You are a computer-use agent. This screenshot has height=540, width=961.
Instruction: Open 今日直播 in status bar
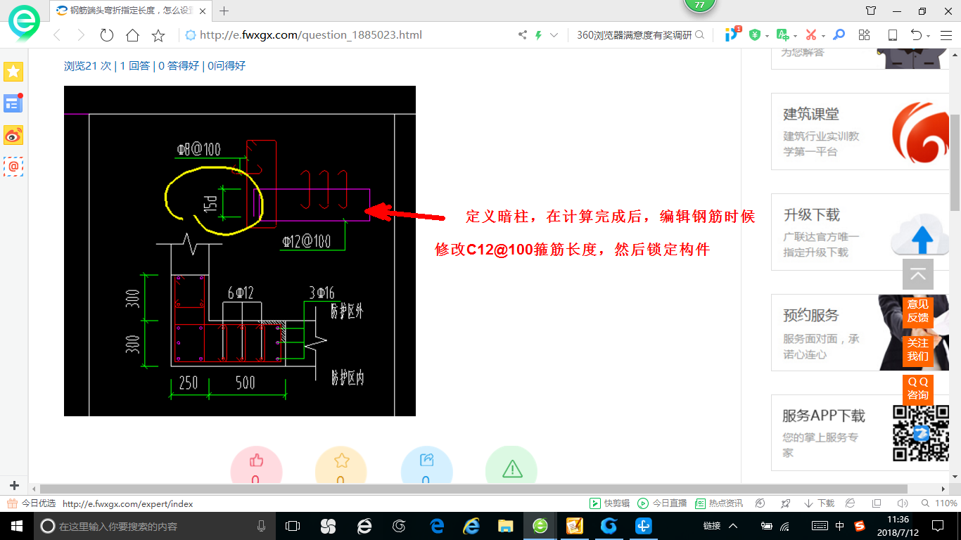662,503
